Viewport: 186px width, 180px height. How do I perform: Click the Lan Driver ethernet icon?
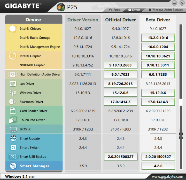pos(13,84)
